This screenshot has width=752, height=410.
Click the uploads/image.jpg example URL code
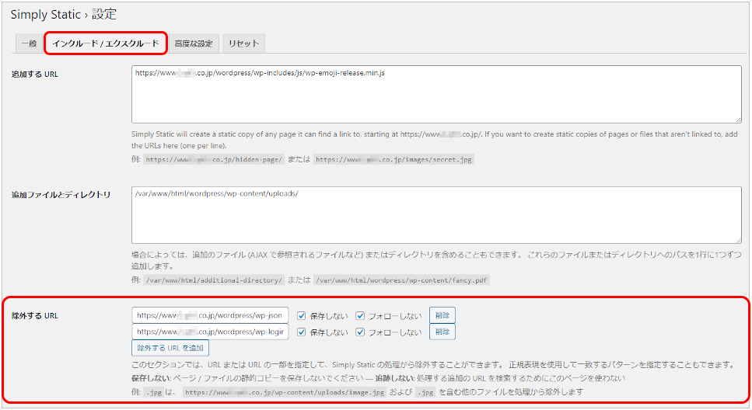pos(285,392)
